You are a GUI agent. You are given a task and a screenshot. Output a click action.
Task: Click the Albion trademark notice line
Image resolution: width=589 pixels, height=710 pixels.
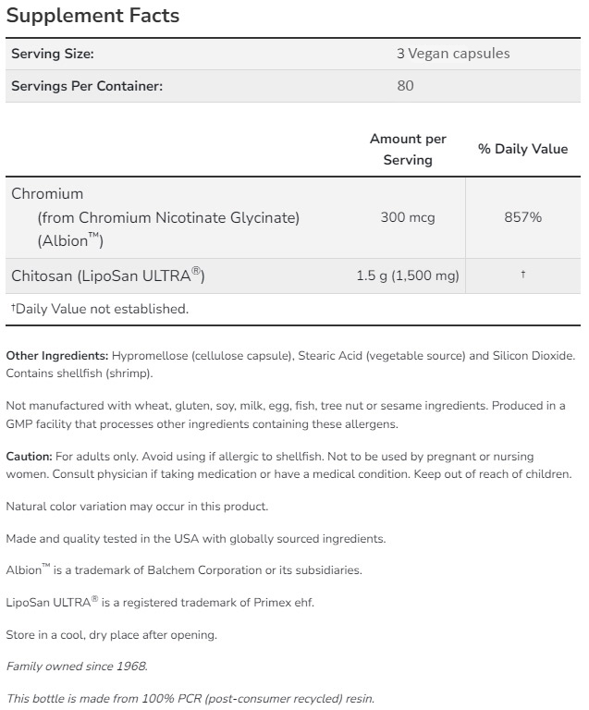click(184, 570)
